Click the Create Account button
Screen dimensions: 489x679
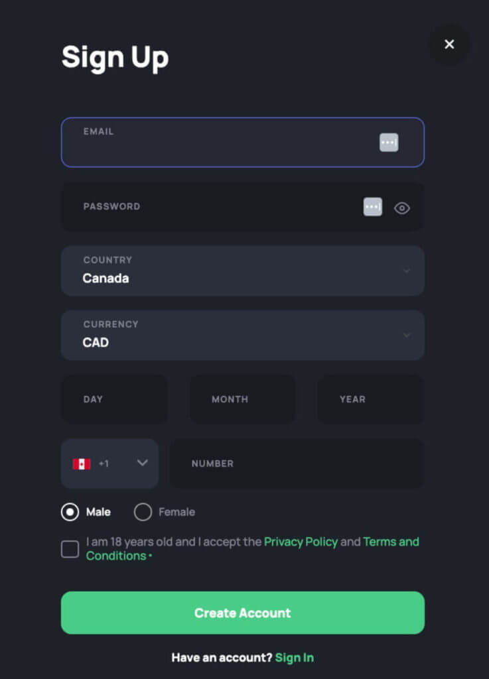[x=242, y=613]
